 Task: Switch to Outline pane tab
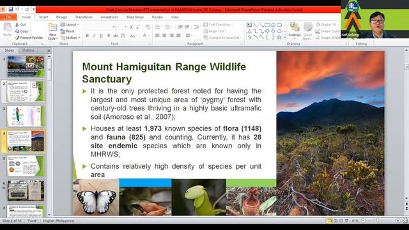[28, 50]
